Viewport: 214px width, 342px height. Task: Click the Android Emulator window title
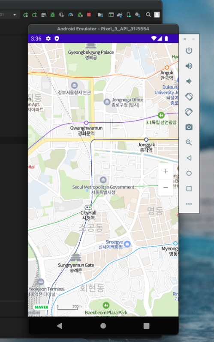tap(103, 29)
